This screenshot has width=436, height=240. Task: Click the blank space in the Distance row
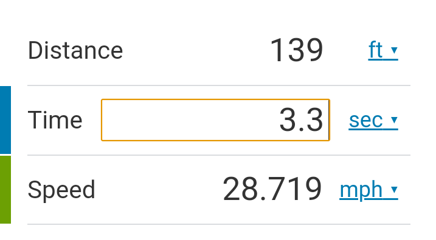click(195, 50)
